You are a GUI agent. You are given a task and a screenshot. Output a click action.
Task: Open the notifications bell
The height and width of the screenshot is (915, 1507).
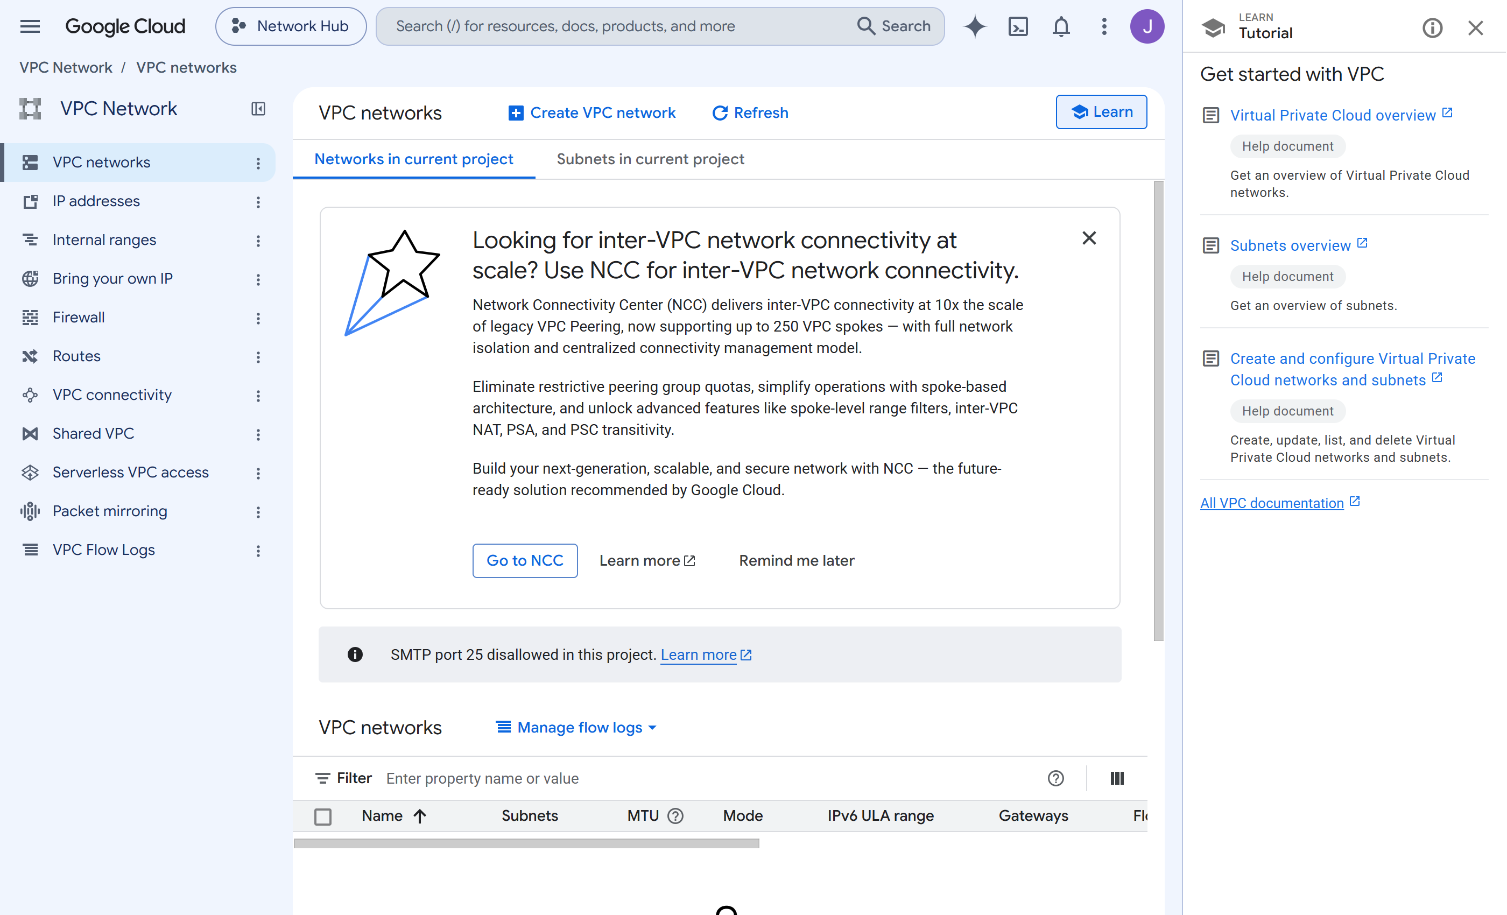[x=1061, y=26]
